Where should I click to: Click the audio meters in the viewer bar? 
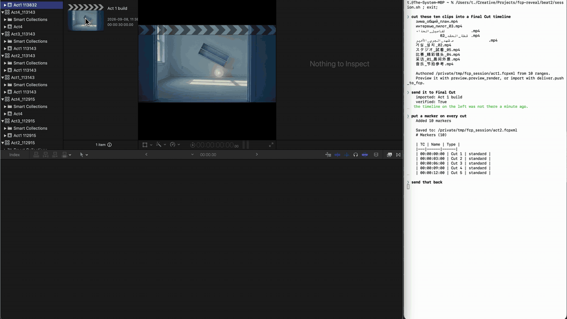point(246,145)
